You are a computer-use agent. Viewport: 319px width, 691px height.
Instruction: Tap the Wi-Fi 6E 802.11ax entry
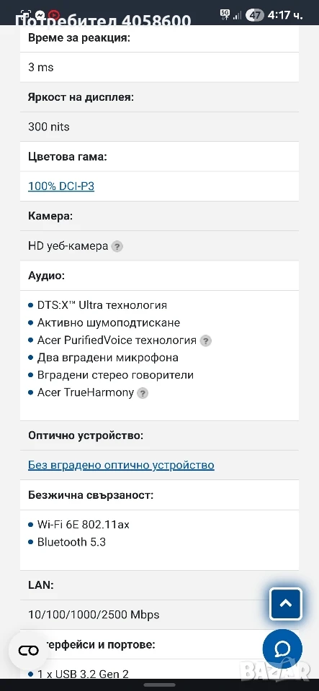click(x=84, y=525)
